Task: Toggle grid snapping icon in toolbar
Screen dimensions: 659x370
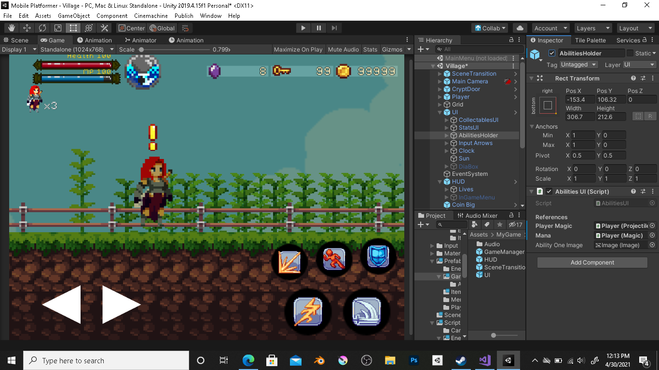Action: (x=185, y=28)
